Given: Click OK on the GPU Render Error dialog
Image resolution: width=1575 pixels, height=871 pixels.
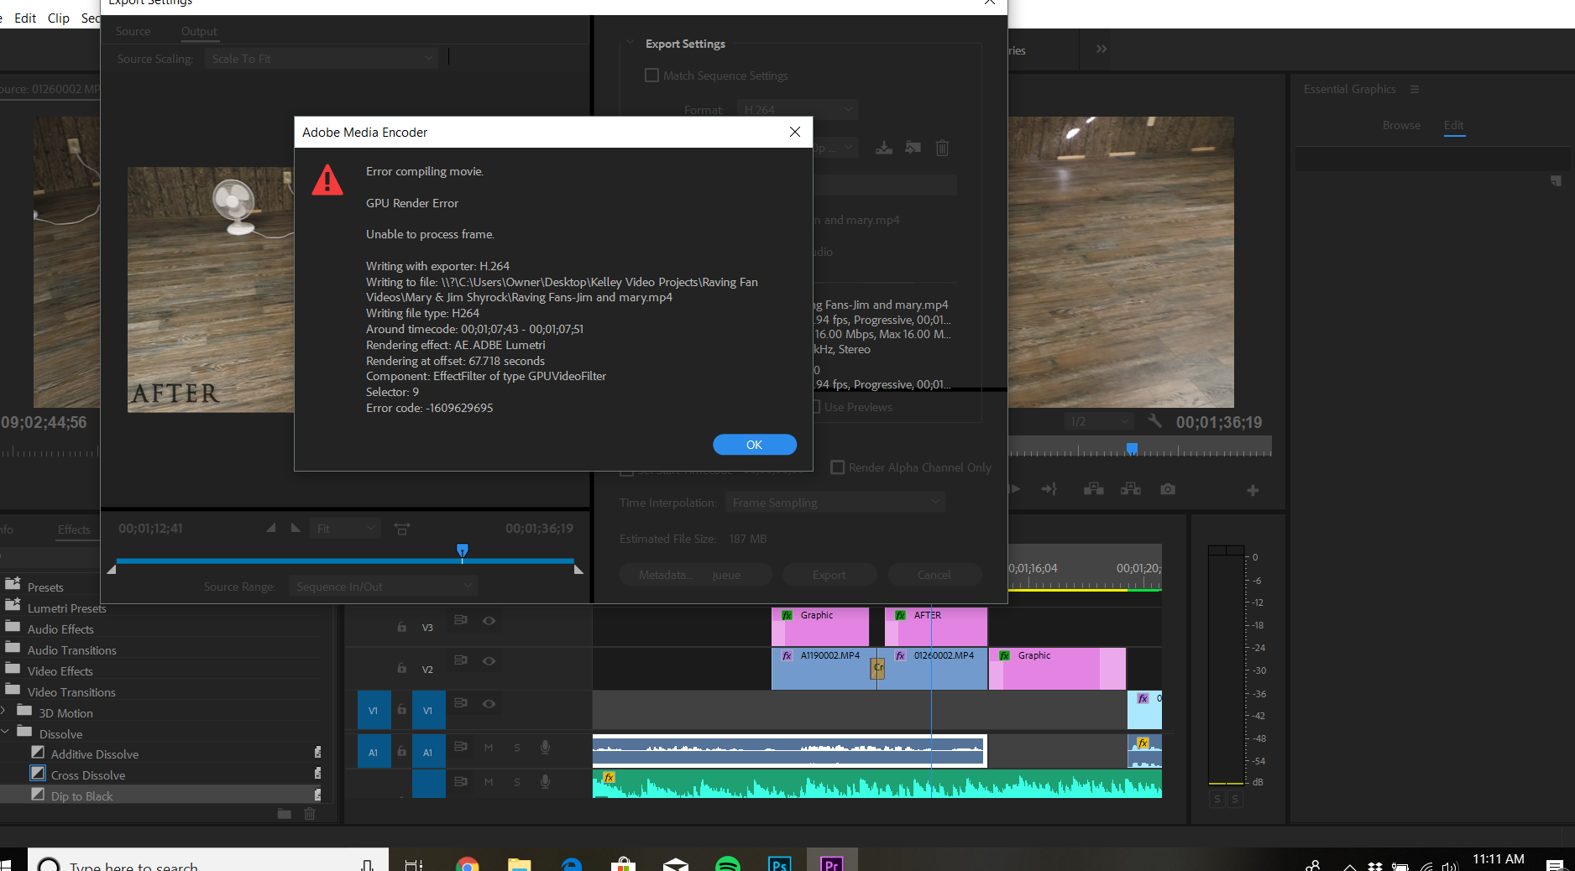Looking at the screenshot, I should tap(753, 445).
